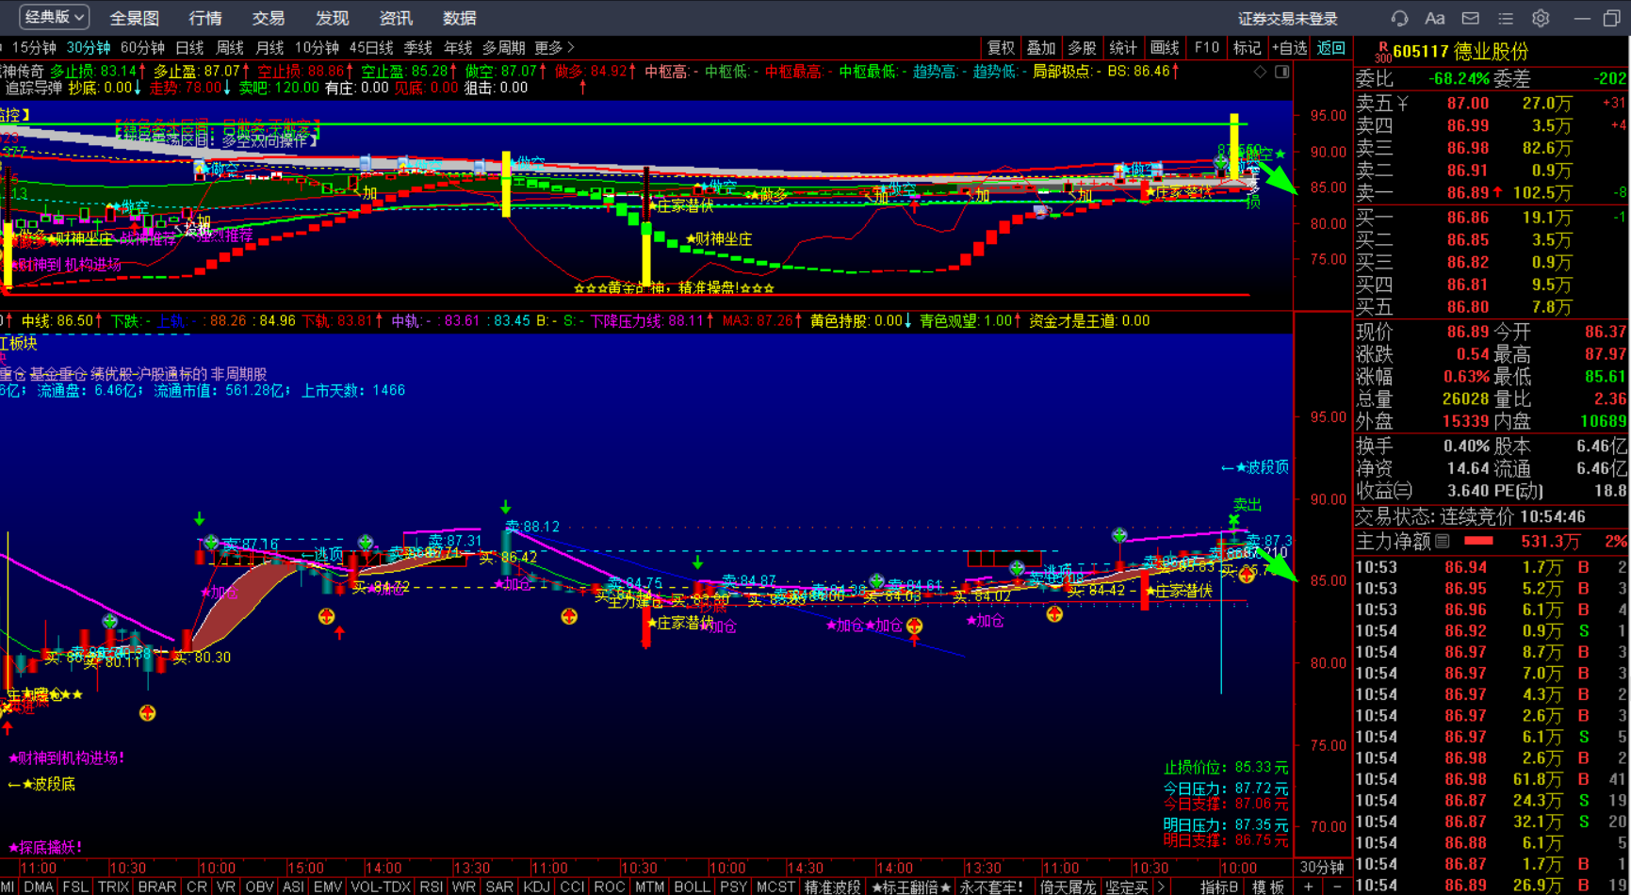The width and height of the screenshot is (1631, 895).
Task: Switch to the 多周期 view tab
Action: [x=504, y=47]
